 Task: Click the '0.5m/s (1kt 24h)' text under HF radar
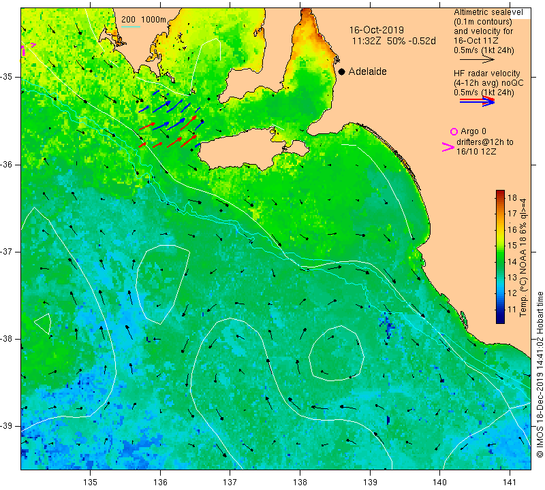tap(484, 93)
